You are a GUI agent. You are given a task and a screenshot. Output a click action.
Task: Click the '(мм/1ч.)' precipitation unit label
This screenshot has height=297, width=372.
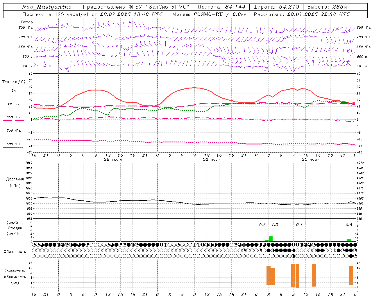(x=15, y=233)
